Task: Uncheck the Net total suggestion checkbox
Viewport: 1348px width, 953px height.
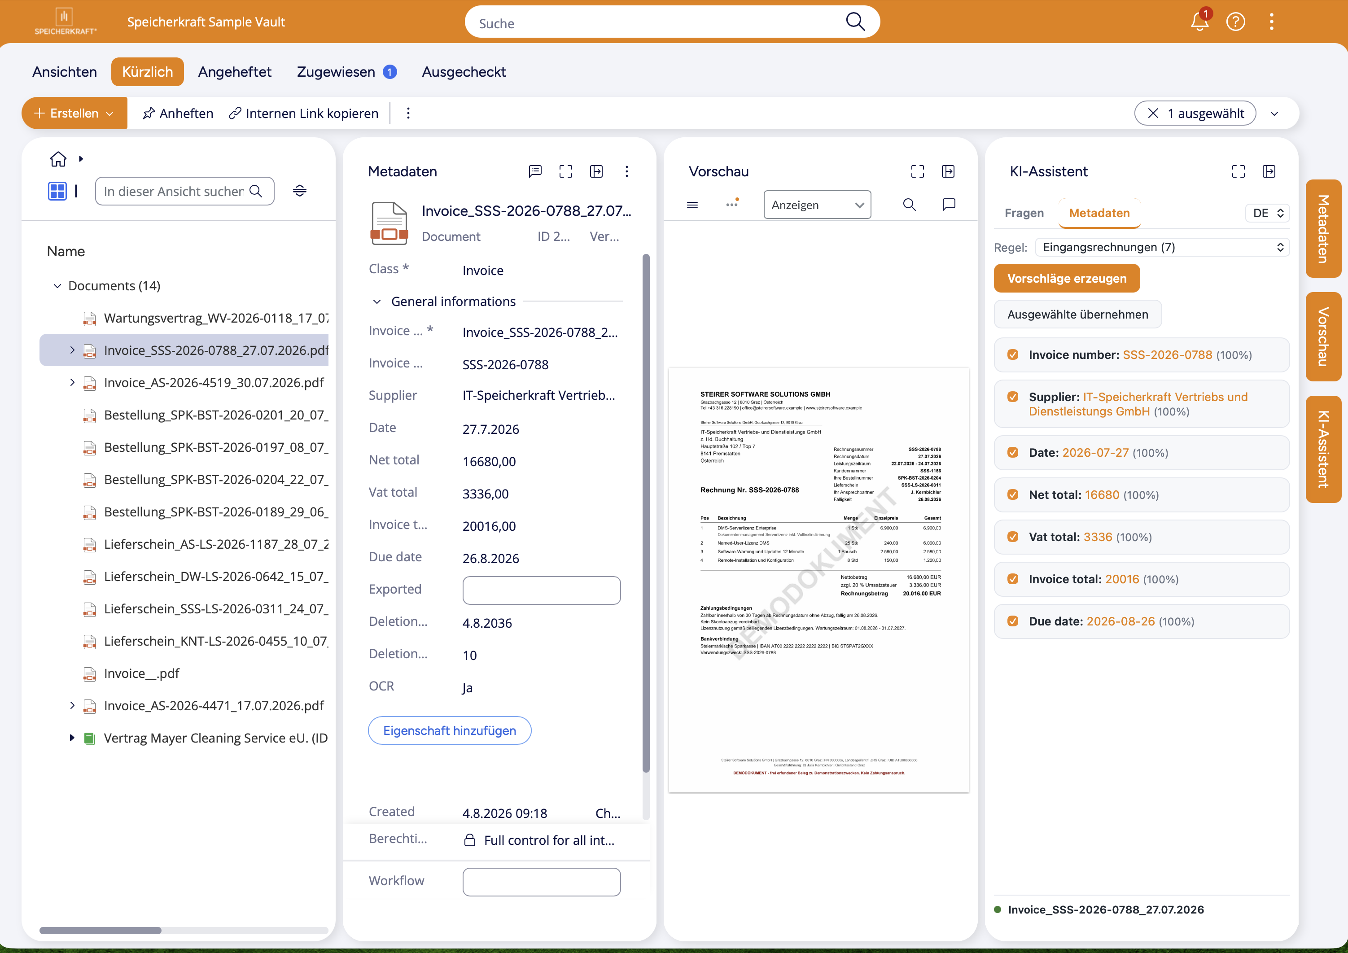Action: 1012,494
